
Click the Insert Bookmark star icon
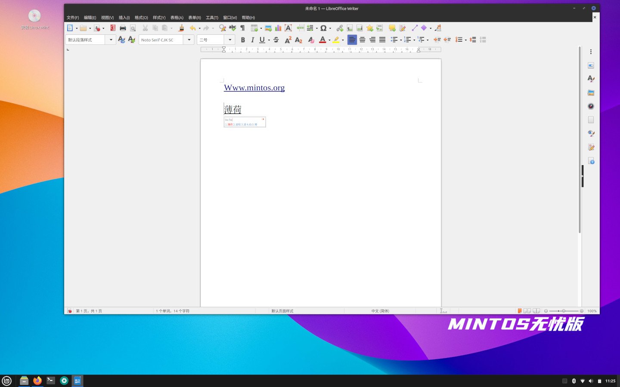[x=369, y=28]
